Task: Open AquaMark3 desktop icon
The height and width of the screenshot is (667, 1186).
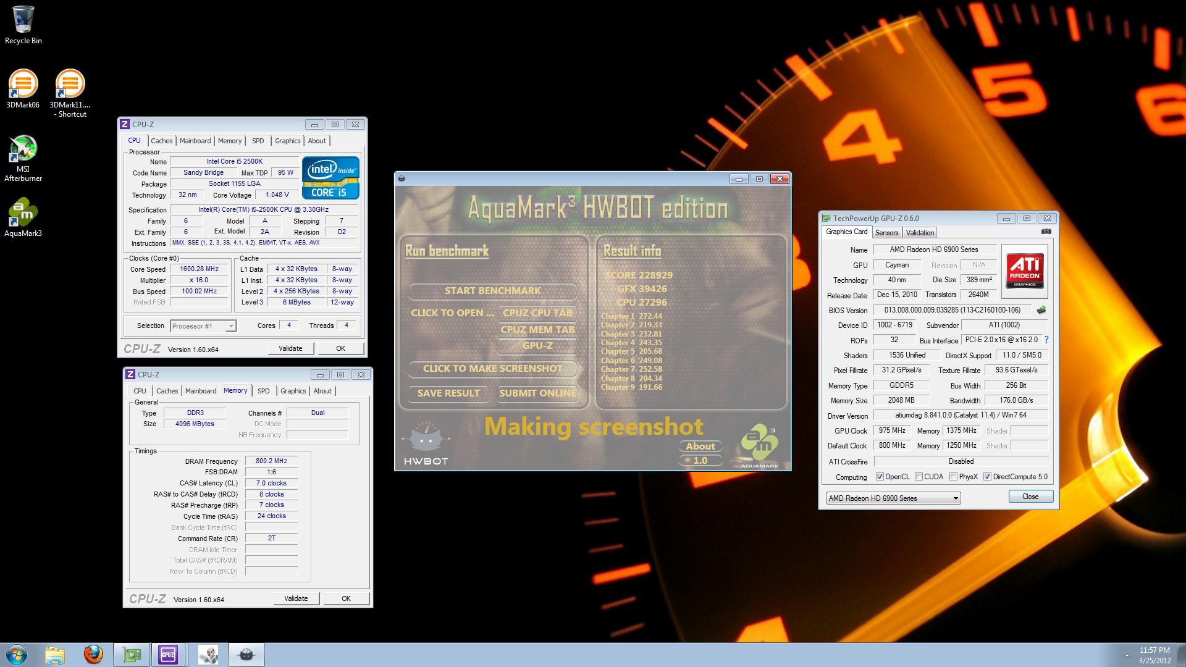Action: [23, 217]
